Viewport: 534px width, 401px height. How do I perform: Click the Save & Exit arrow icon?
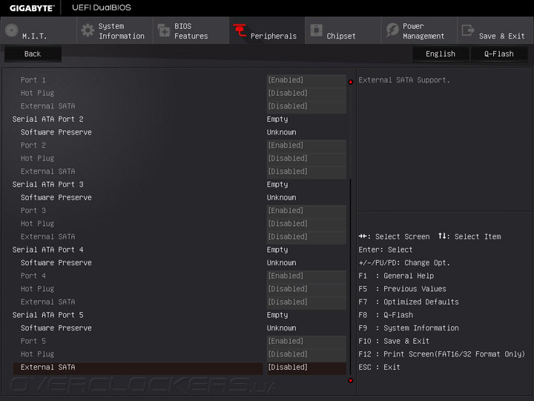[x=468, y=31]
